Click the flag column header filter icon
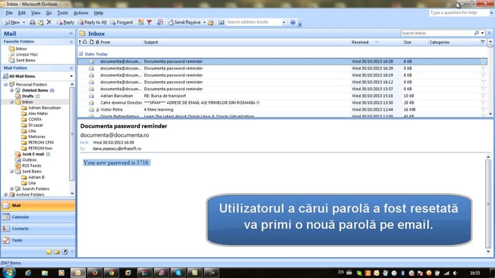The height and width of the screenshot is (278, 495). pyautogui.click(x=483, y=42)
